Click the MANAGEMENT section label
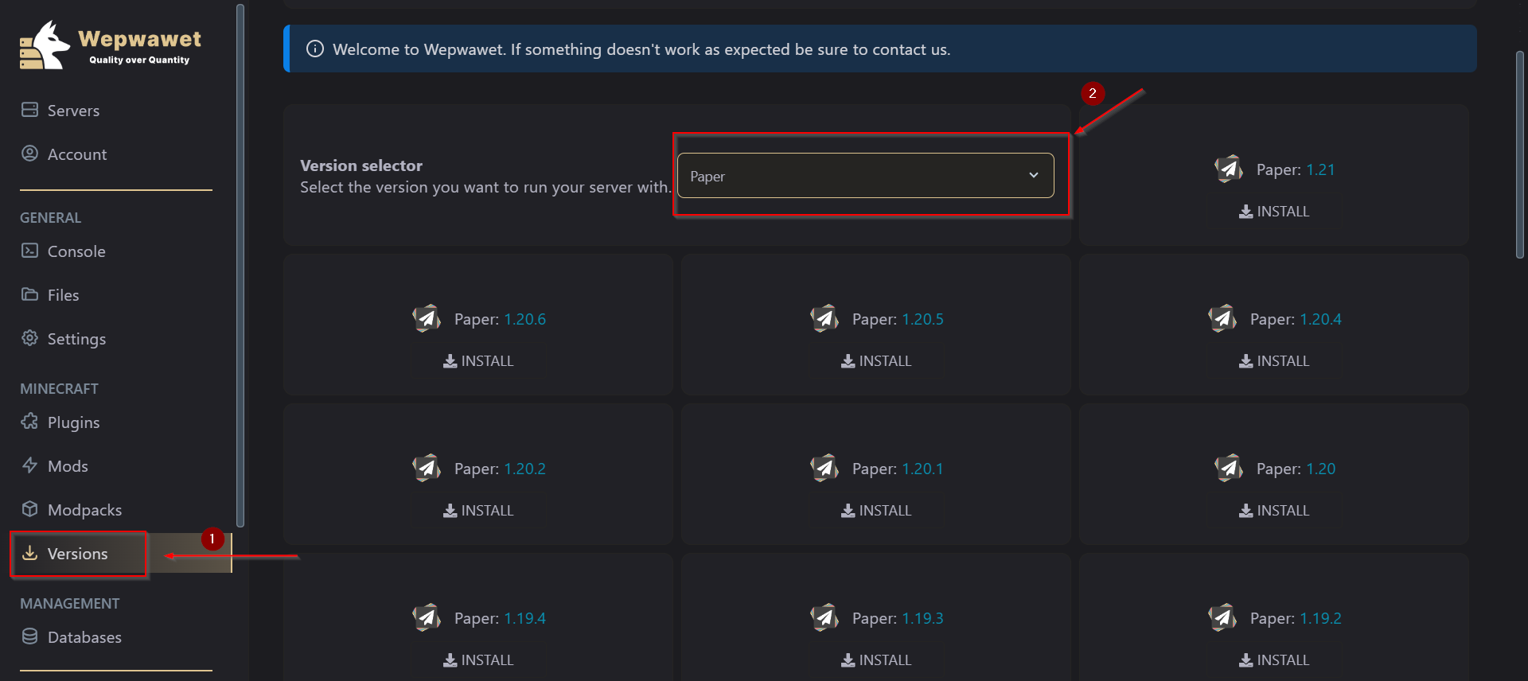Viewport: 1528px width, 681px height. tap(70, 604)
